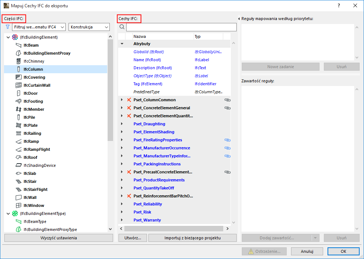Click the IfcRailing icon
Image resolution: width=364 pixels, height=259 pixels.
coord(18,133)
